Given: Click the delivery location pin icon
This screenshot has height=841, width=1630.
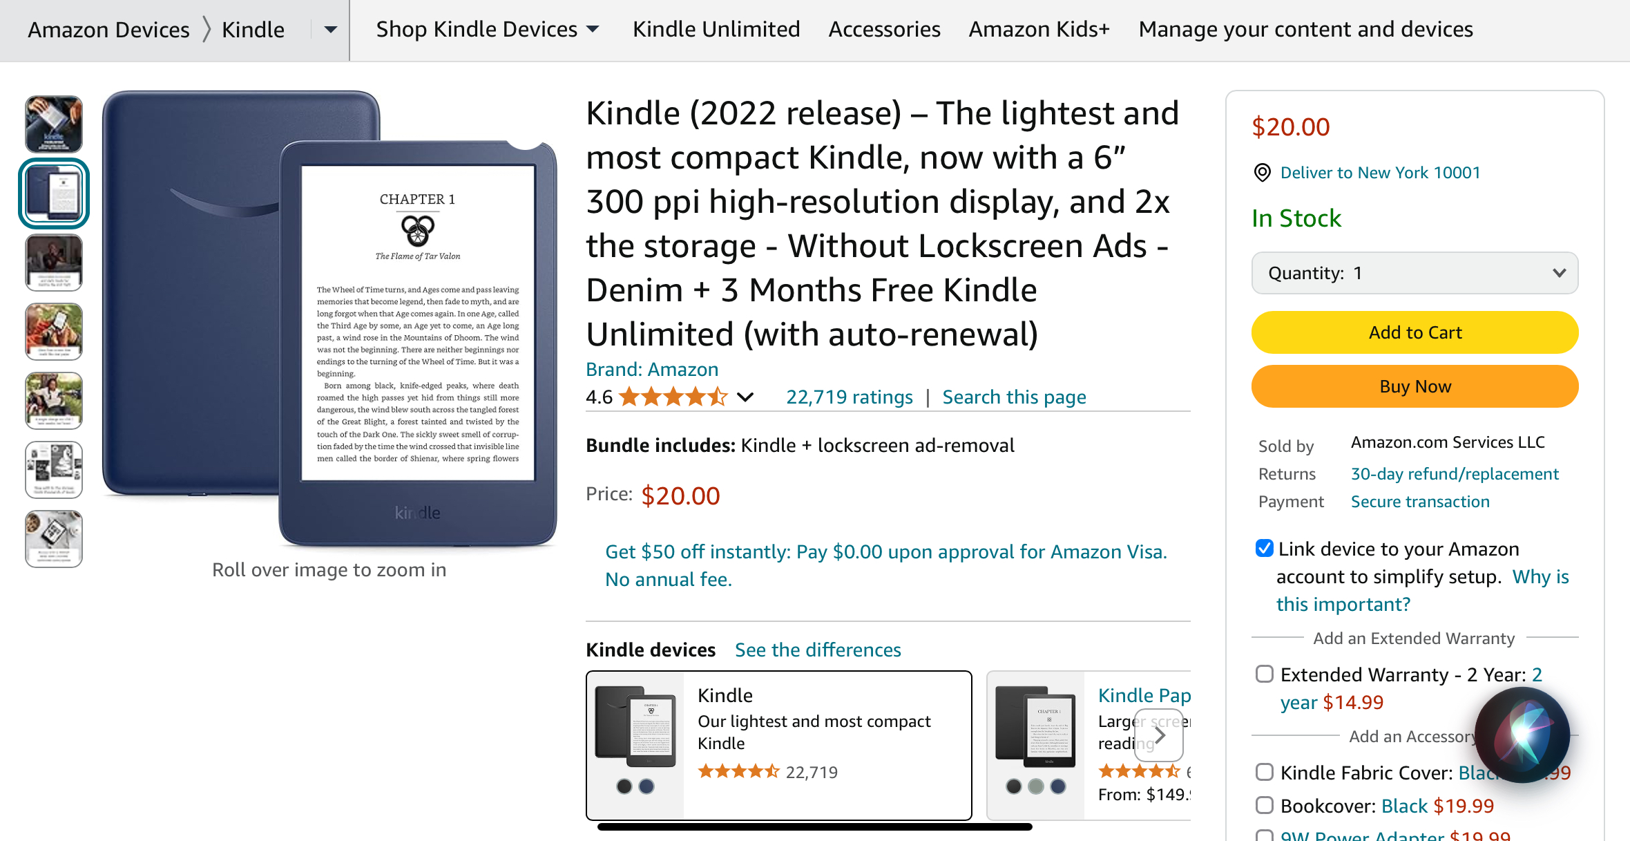Looking at the screenshot, I should coord(1262,173).
